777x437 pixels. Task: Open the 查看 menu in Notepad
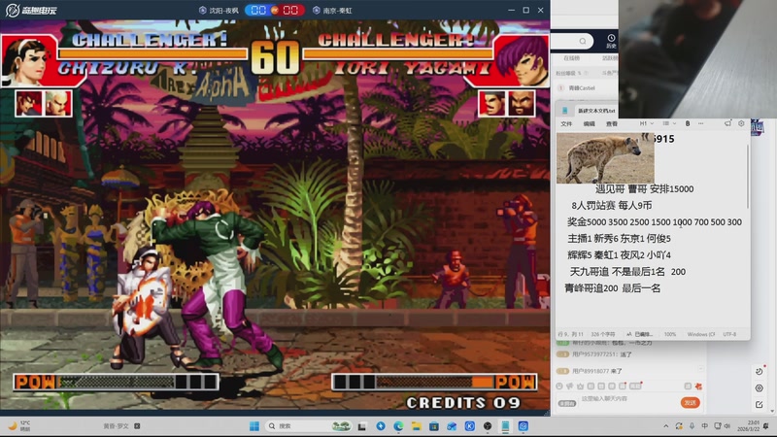[612, 124]
